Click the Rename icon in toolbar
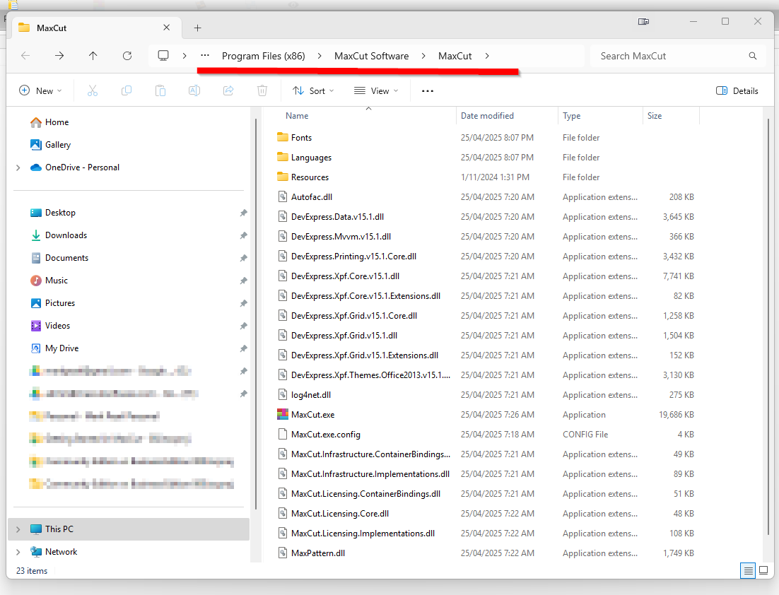This screenshot has height=595, width=779. tap(194, 90)
